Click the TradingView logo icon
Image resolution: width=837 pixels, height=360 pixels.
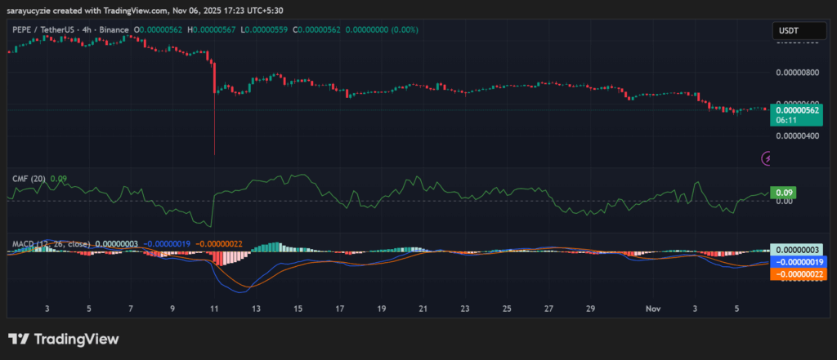[x=19, y=339]
